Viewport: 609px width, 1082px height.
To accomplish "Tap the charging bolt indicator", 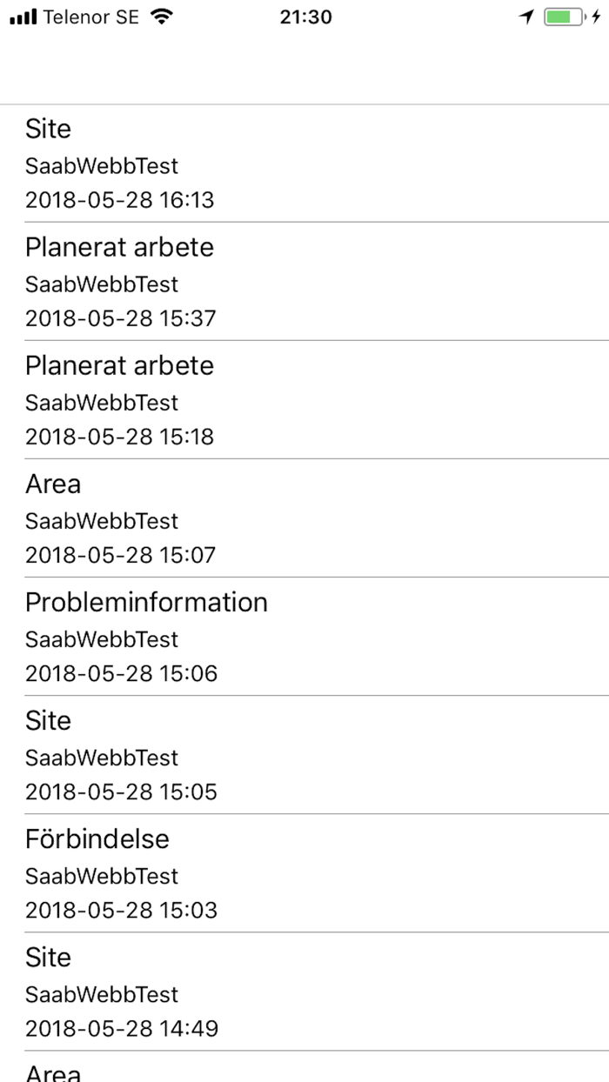I will tap(595, 17).
